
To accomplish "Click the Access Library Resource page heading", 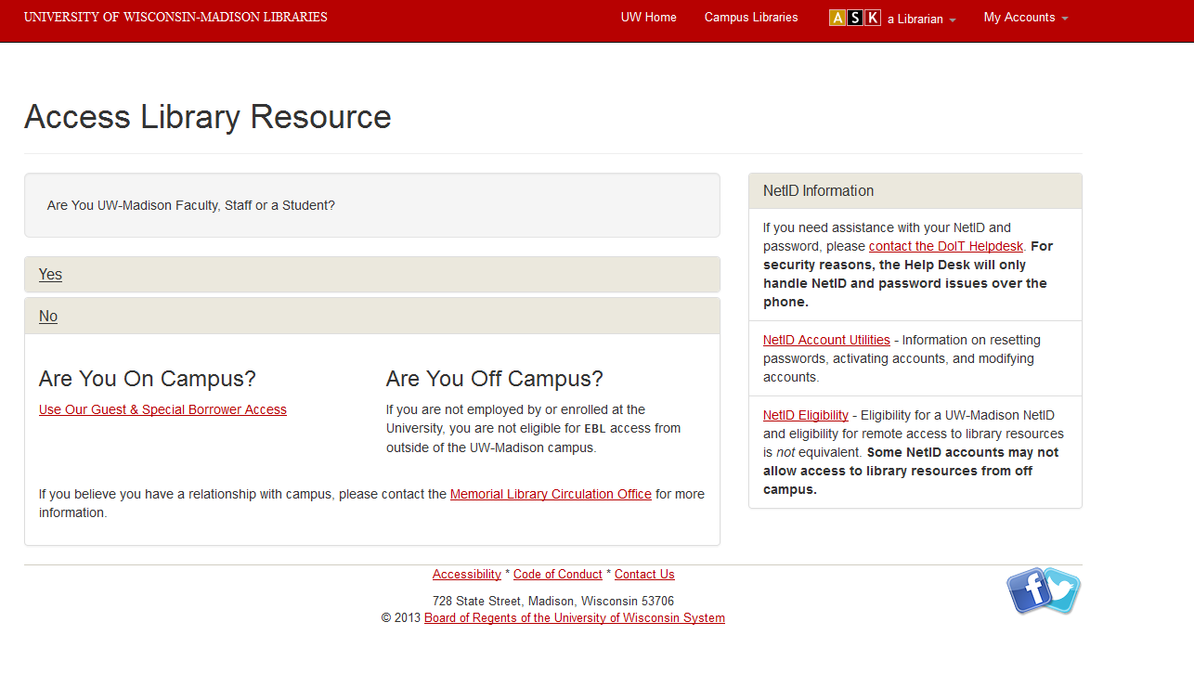I will (208, 117).
